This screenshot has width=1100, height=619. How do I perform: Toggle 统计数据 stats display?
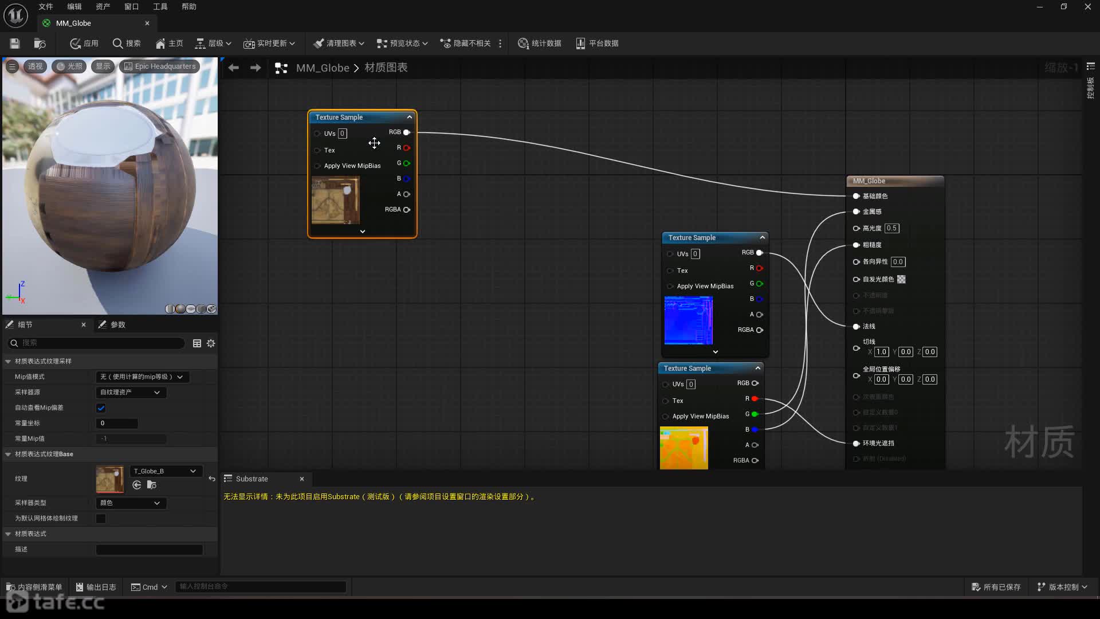click(x=539, y=44)
